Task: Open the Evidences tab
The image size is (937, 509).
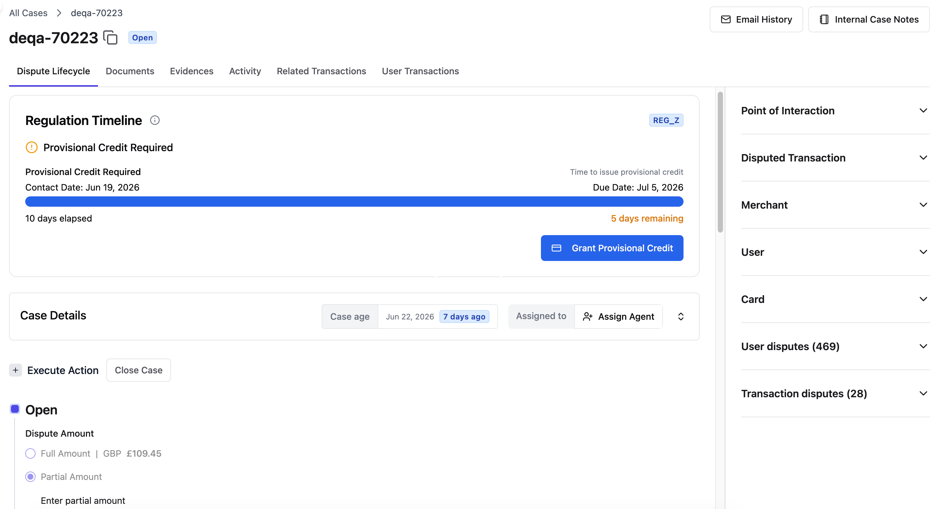Action: point(192,71)
